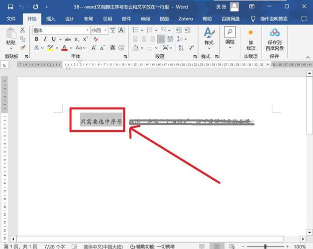Click the Copy icon in clipboard group

[x=22, y=39]
